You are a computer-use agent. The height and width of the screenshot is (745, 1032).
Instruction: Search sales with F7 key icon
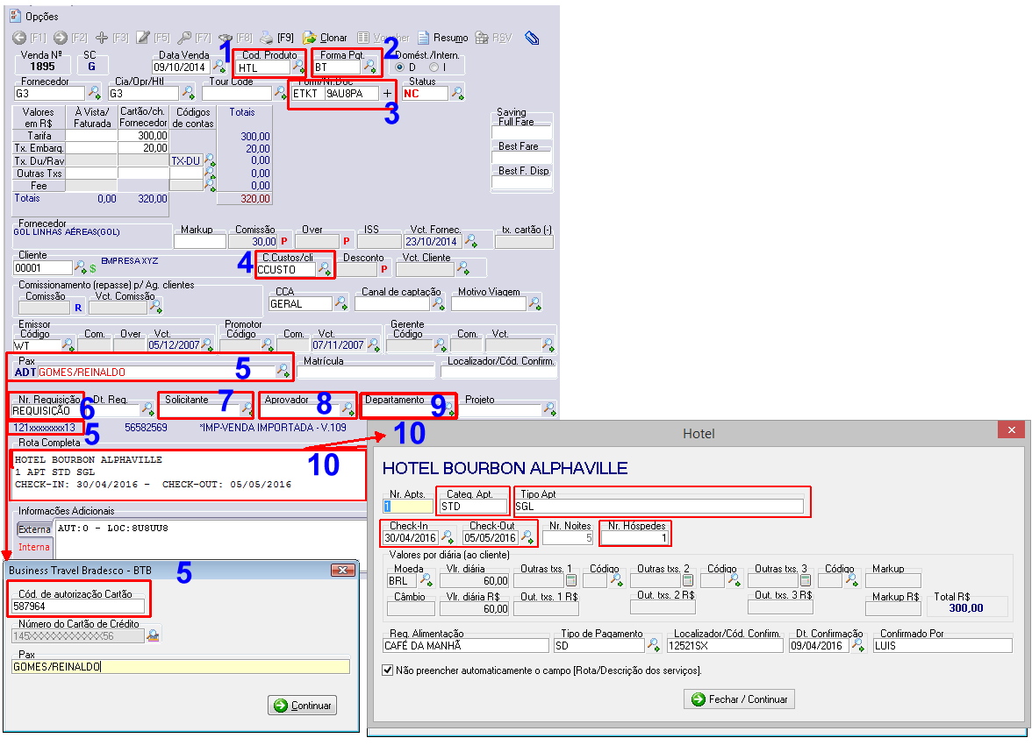pos(185,39)
